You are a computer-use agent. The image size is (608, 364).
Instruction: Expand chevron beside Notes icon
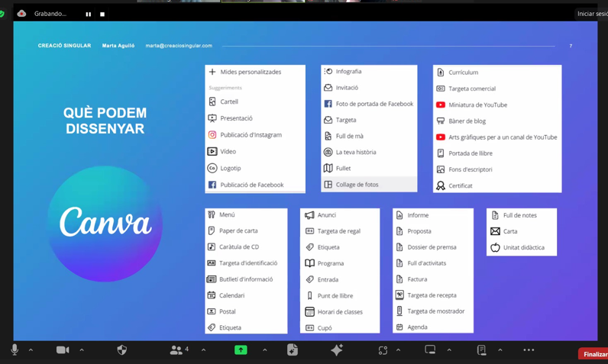[x=500, y=350]
